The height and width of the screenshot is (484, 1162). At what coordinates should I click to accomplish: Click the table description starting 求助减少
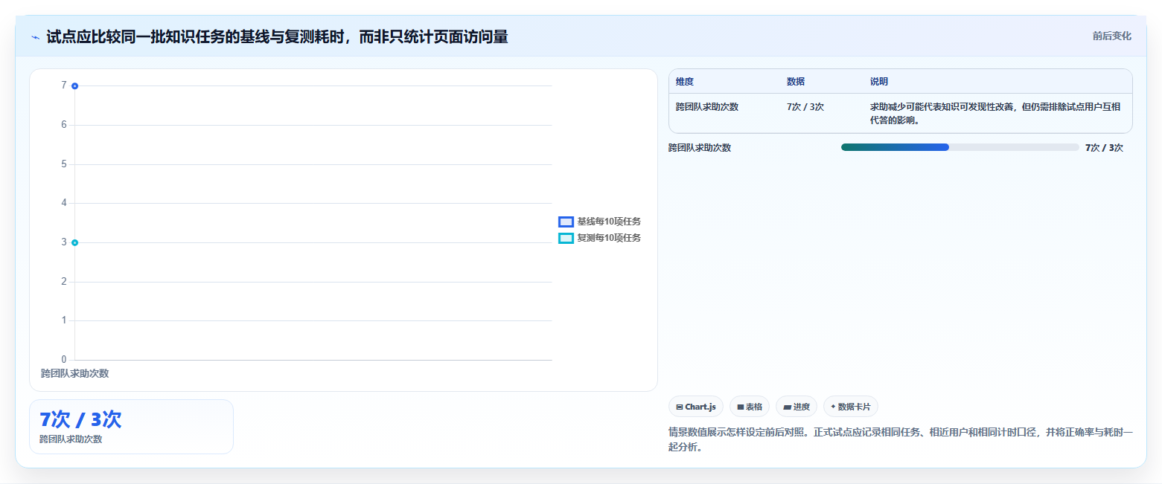pos(995,113)
